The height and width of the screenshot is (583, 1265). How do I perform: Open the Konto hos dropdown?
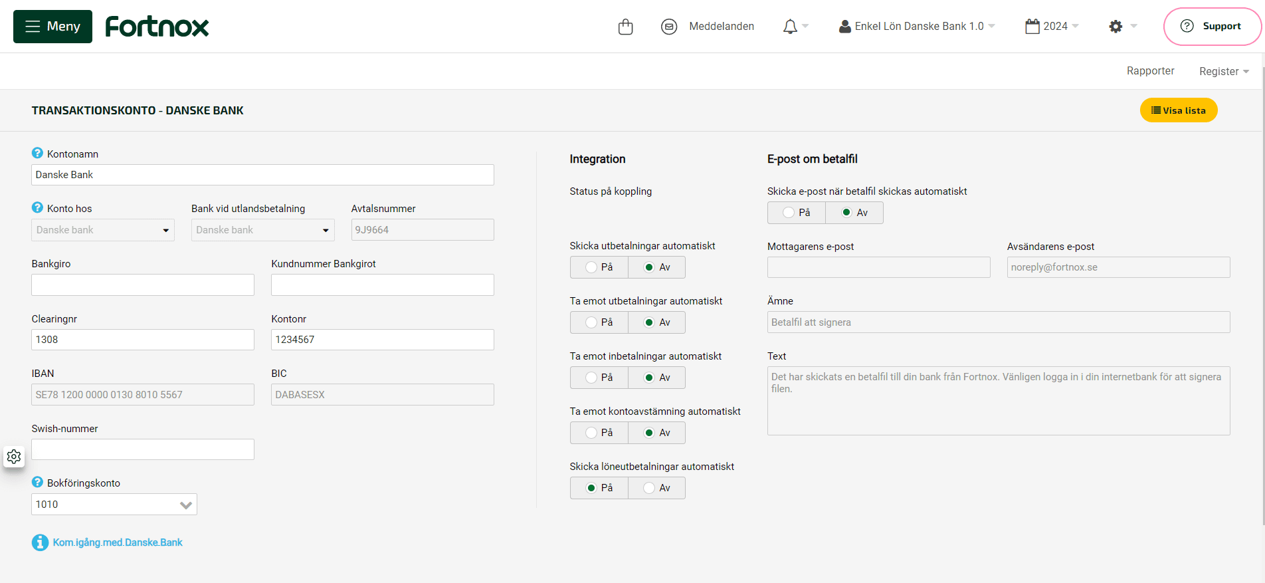pyautogui.click(x=103, y=230)
